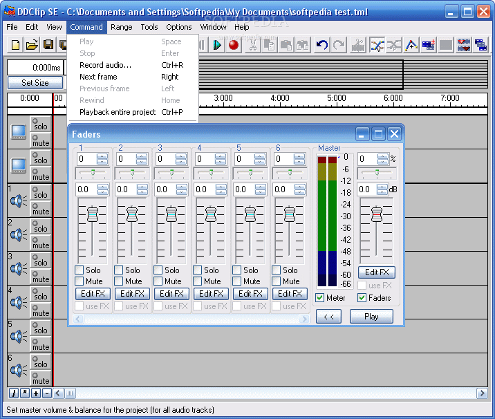Screen dimensions: 495x419
Task: Click audio track 1 speaker icon
Action: 18,201
